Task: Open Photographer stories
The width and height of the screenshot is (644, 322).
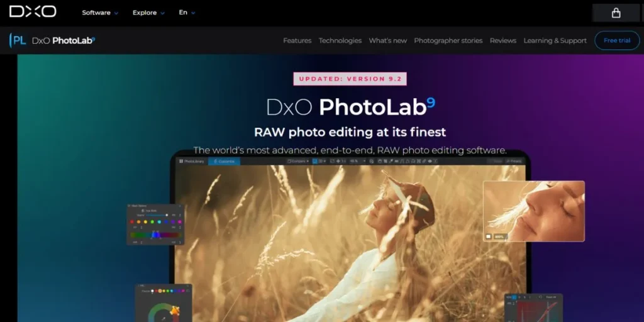Action: (x=448, y=41)
